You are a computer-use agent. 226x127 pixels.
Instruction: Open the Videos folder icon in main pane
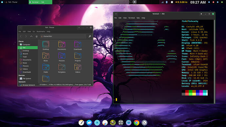(78, 67)
